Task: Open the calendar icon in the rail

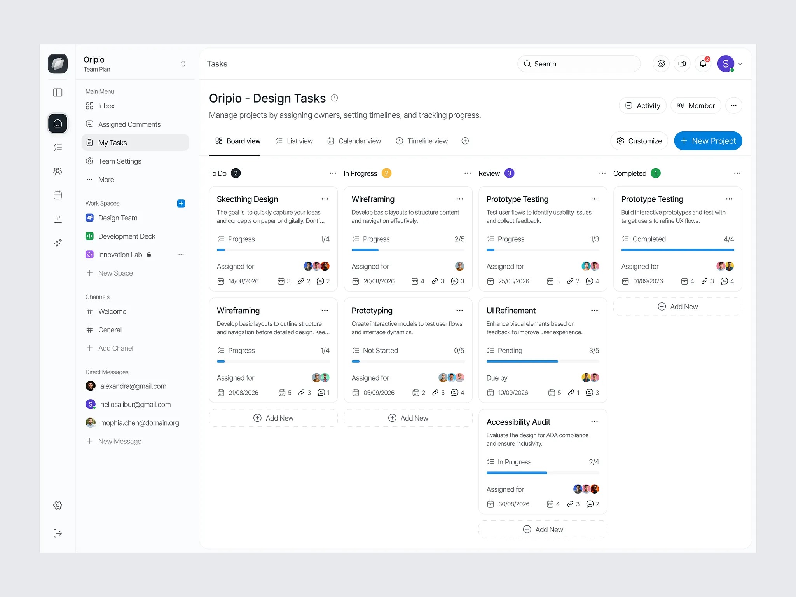Action: [58, 195]
